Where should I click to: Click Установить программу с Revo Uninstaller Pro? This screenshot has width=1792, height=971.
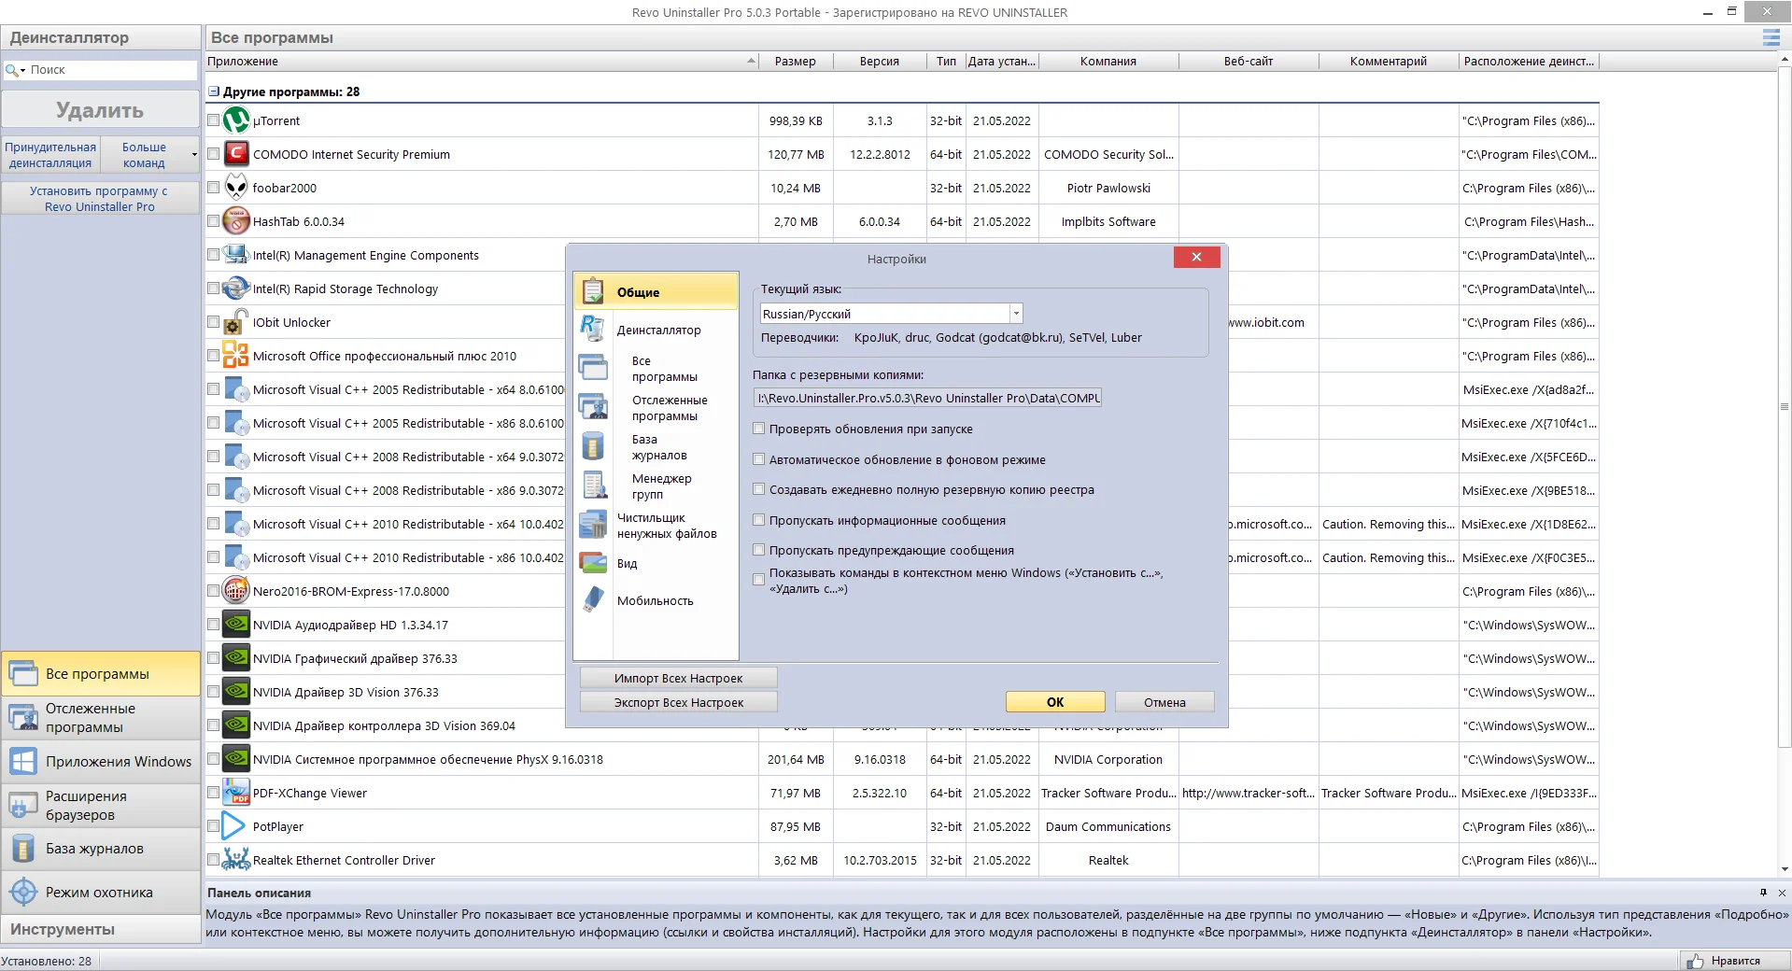point(100,199)
